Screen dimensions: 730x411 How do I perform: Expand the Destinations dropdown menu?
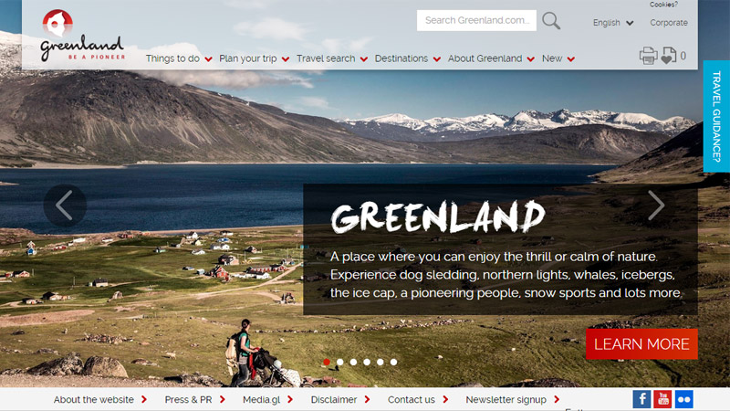tap(407, 58)
